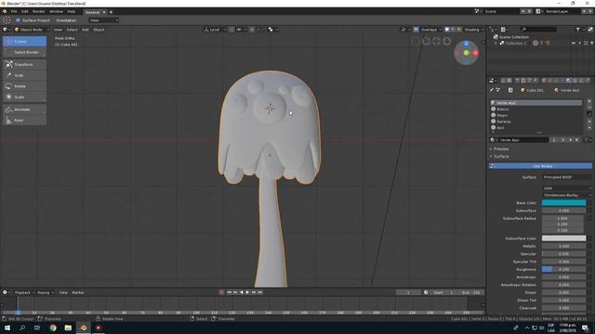595x334 pixels.
Task: Select the Naranja material slot
Action: point(536,122)
